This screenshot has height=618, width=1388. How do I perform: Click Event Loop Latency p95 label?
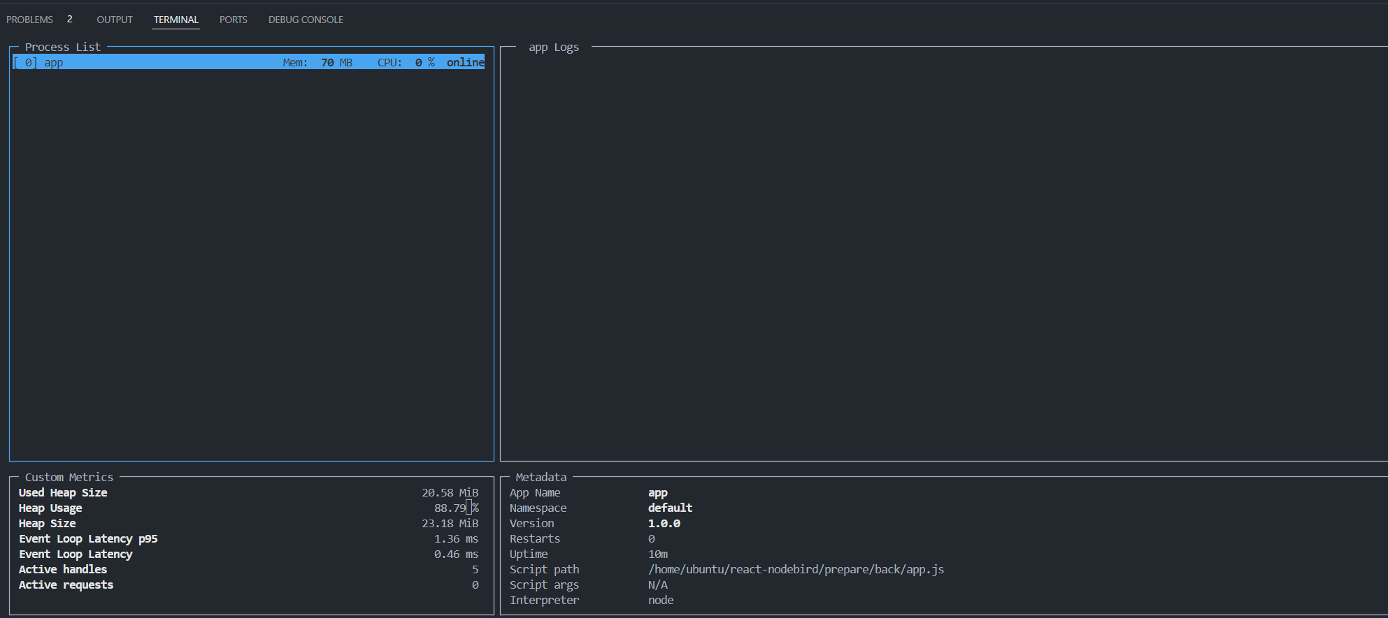(88, 538)
